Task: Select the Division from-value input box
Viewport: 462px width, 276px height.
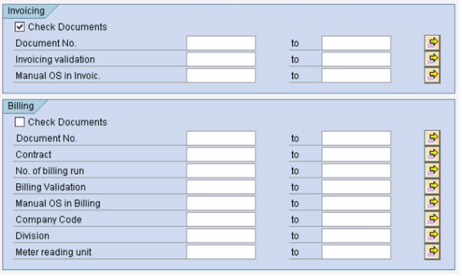Action: pos(222,237)
